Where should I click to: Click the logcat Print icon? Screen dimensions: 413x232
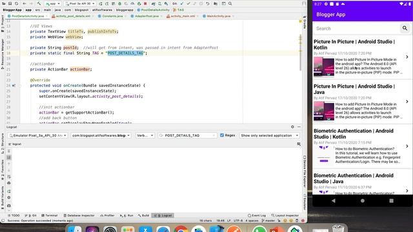(x=8, y=183)
